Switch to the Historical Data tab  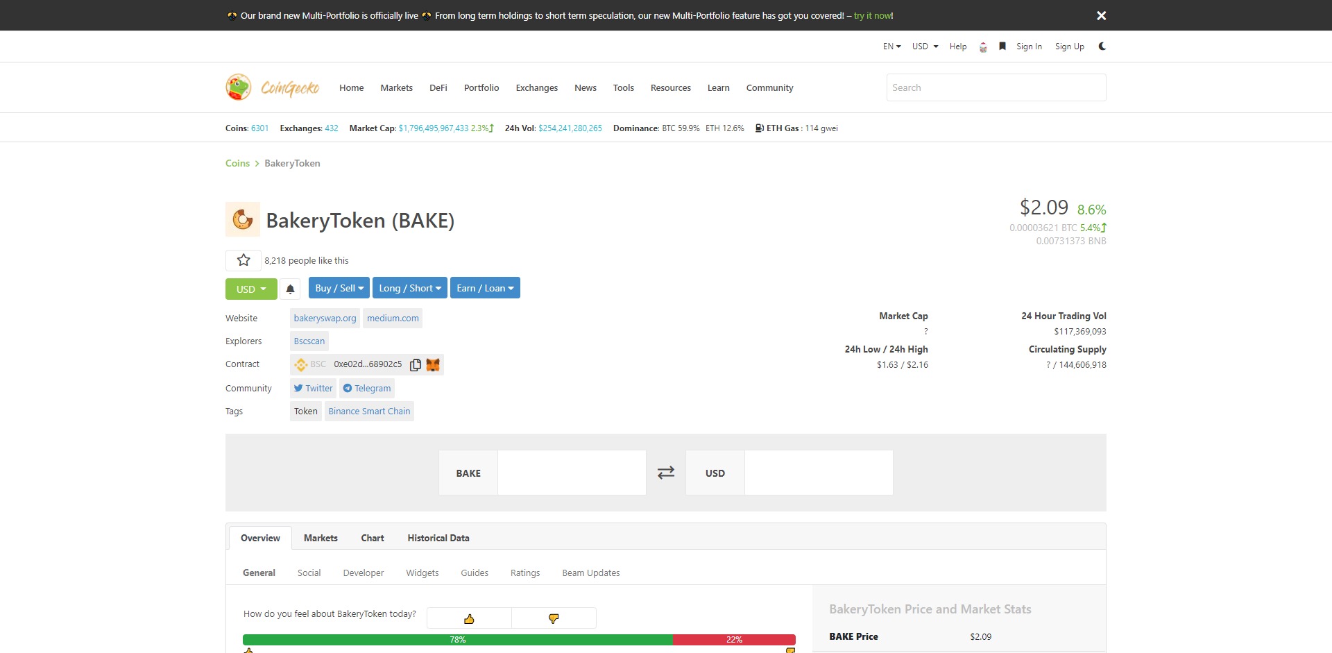pos(438,538)
